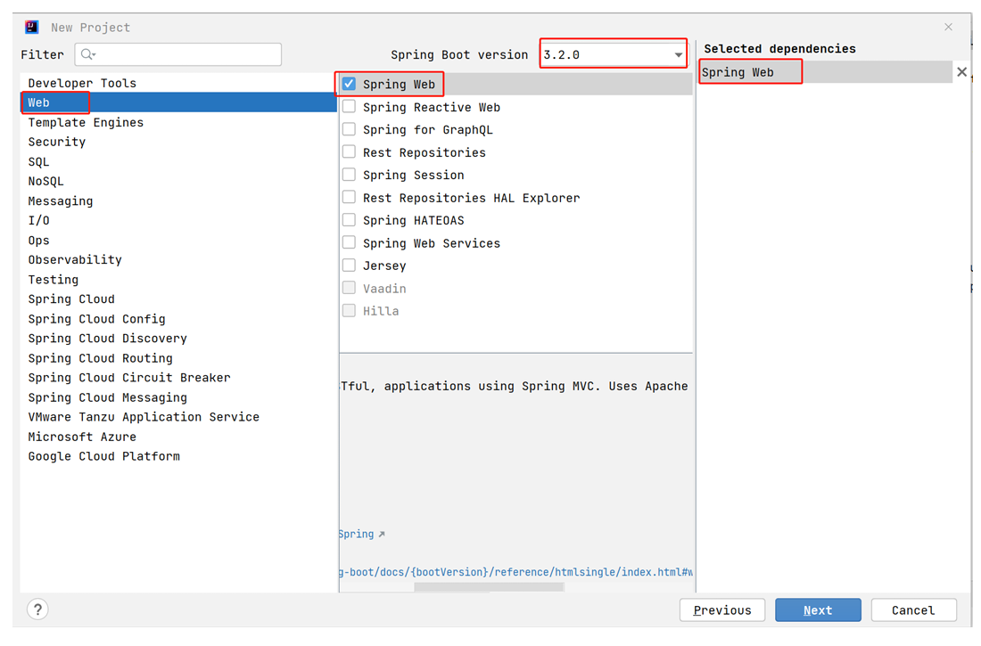Open the Spring external link
This screenshot has height=646, width=981.
click(361, 534)
